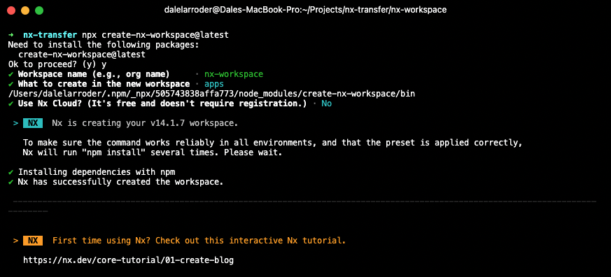This screenshot has width=611, height=277.
Task: Click the apps selection value
Action: pyautogui.click(x=214, y=84)
